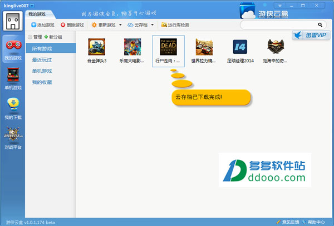Image resolution: width=334 pixels, height=226 pixels.
Task: Click the 添加游戏 toolbar button
Action: (x=43, y=25)
